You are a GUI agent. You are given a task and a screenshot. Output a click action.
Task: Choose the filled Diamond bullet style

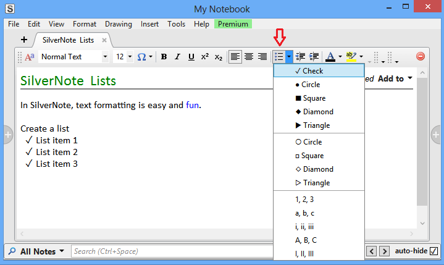tap(319, 112)
